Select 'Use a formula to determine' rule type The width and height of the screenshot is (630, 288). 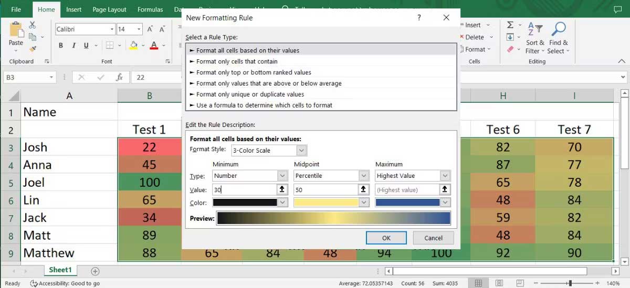pos(321,105)
